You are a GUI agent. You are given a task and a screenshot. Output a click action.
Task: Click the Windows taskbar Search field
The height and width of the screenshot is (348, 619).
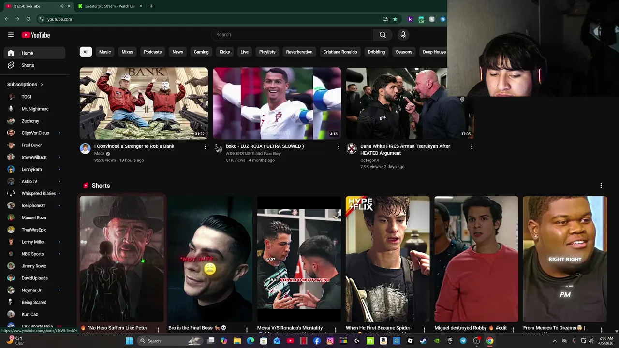pos(170,341)
